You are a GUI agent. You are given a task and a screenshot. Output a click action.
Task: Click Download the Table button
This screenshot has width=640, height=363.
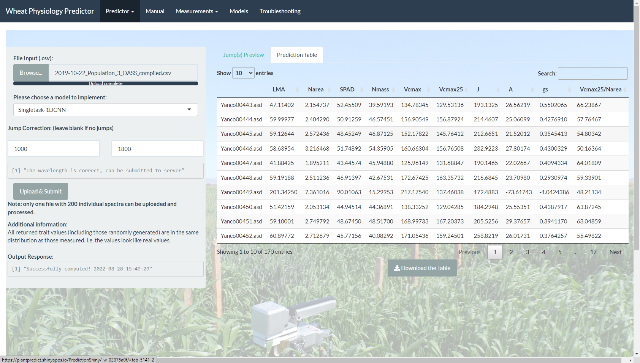tap(422, 268)
